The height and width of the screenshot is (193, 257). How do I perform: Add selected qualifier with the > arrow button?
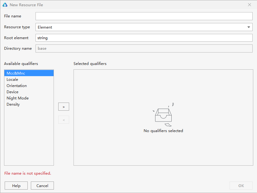pos(64,107)
